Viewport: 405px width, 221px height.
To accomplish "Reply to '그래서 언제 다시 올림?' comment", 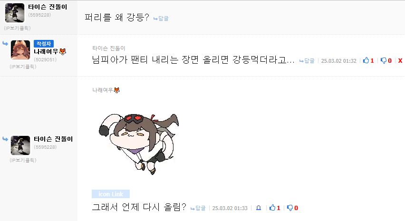I will 198,208.
